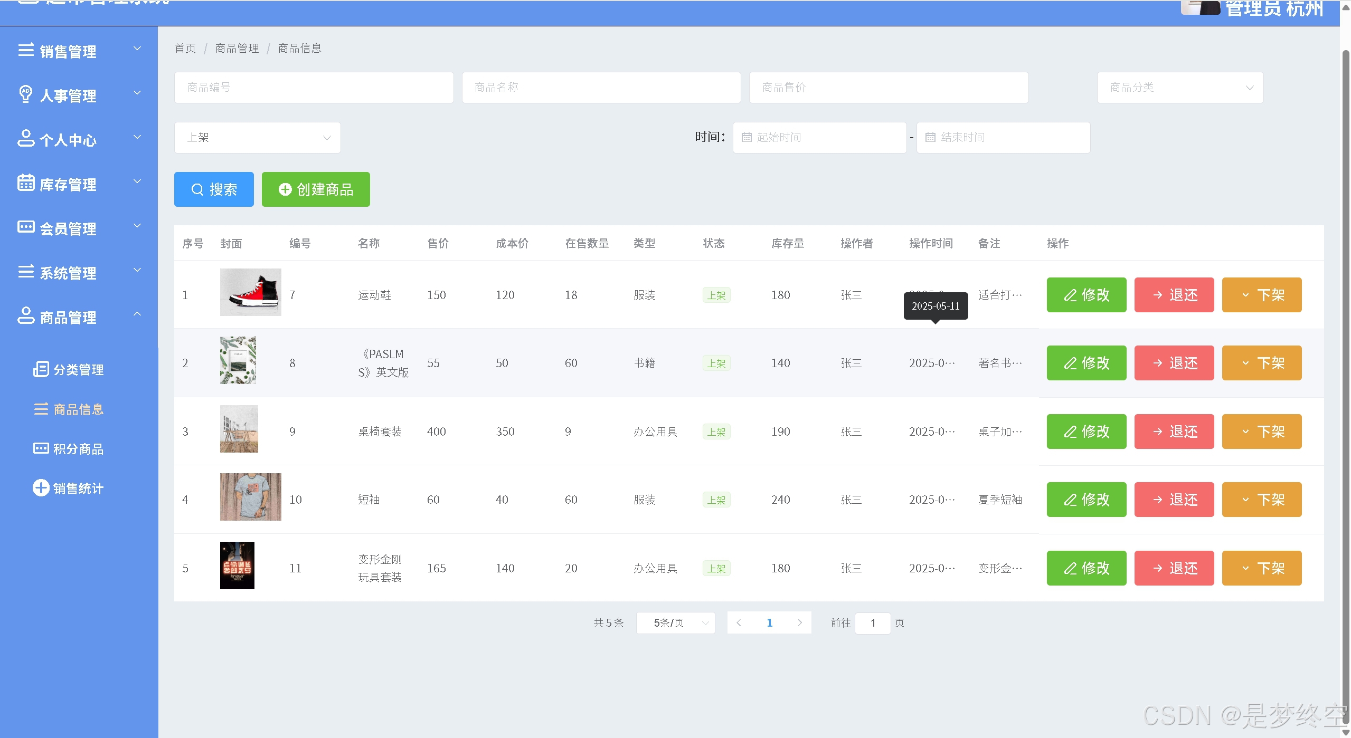Viewport: 1351px width, 738px height.
Task: Click the 商品名称 search input field
Action: click(601, 88)
